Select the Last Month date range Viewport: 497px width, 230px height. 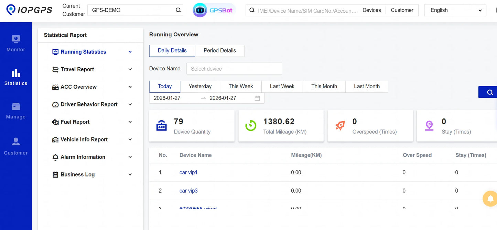pos(367,87)
